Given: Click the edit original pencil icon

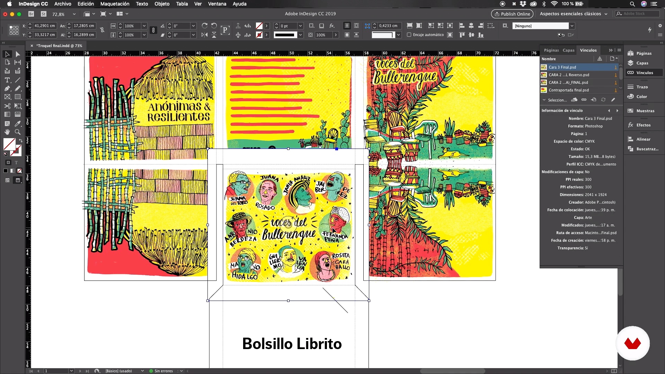Looking at the screenshot, I should 613,100.
